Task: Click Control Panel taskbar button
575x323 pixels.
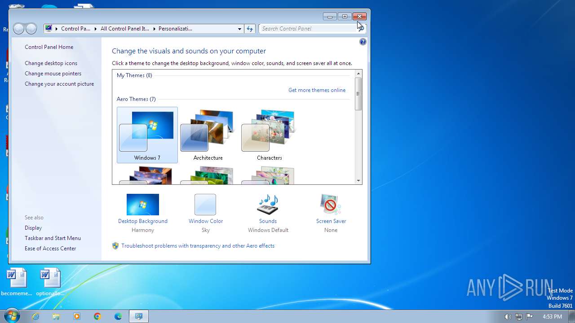Action: tap(139, 316)
